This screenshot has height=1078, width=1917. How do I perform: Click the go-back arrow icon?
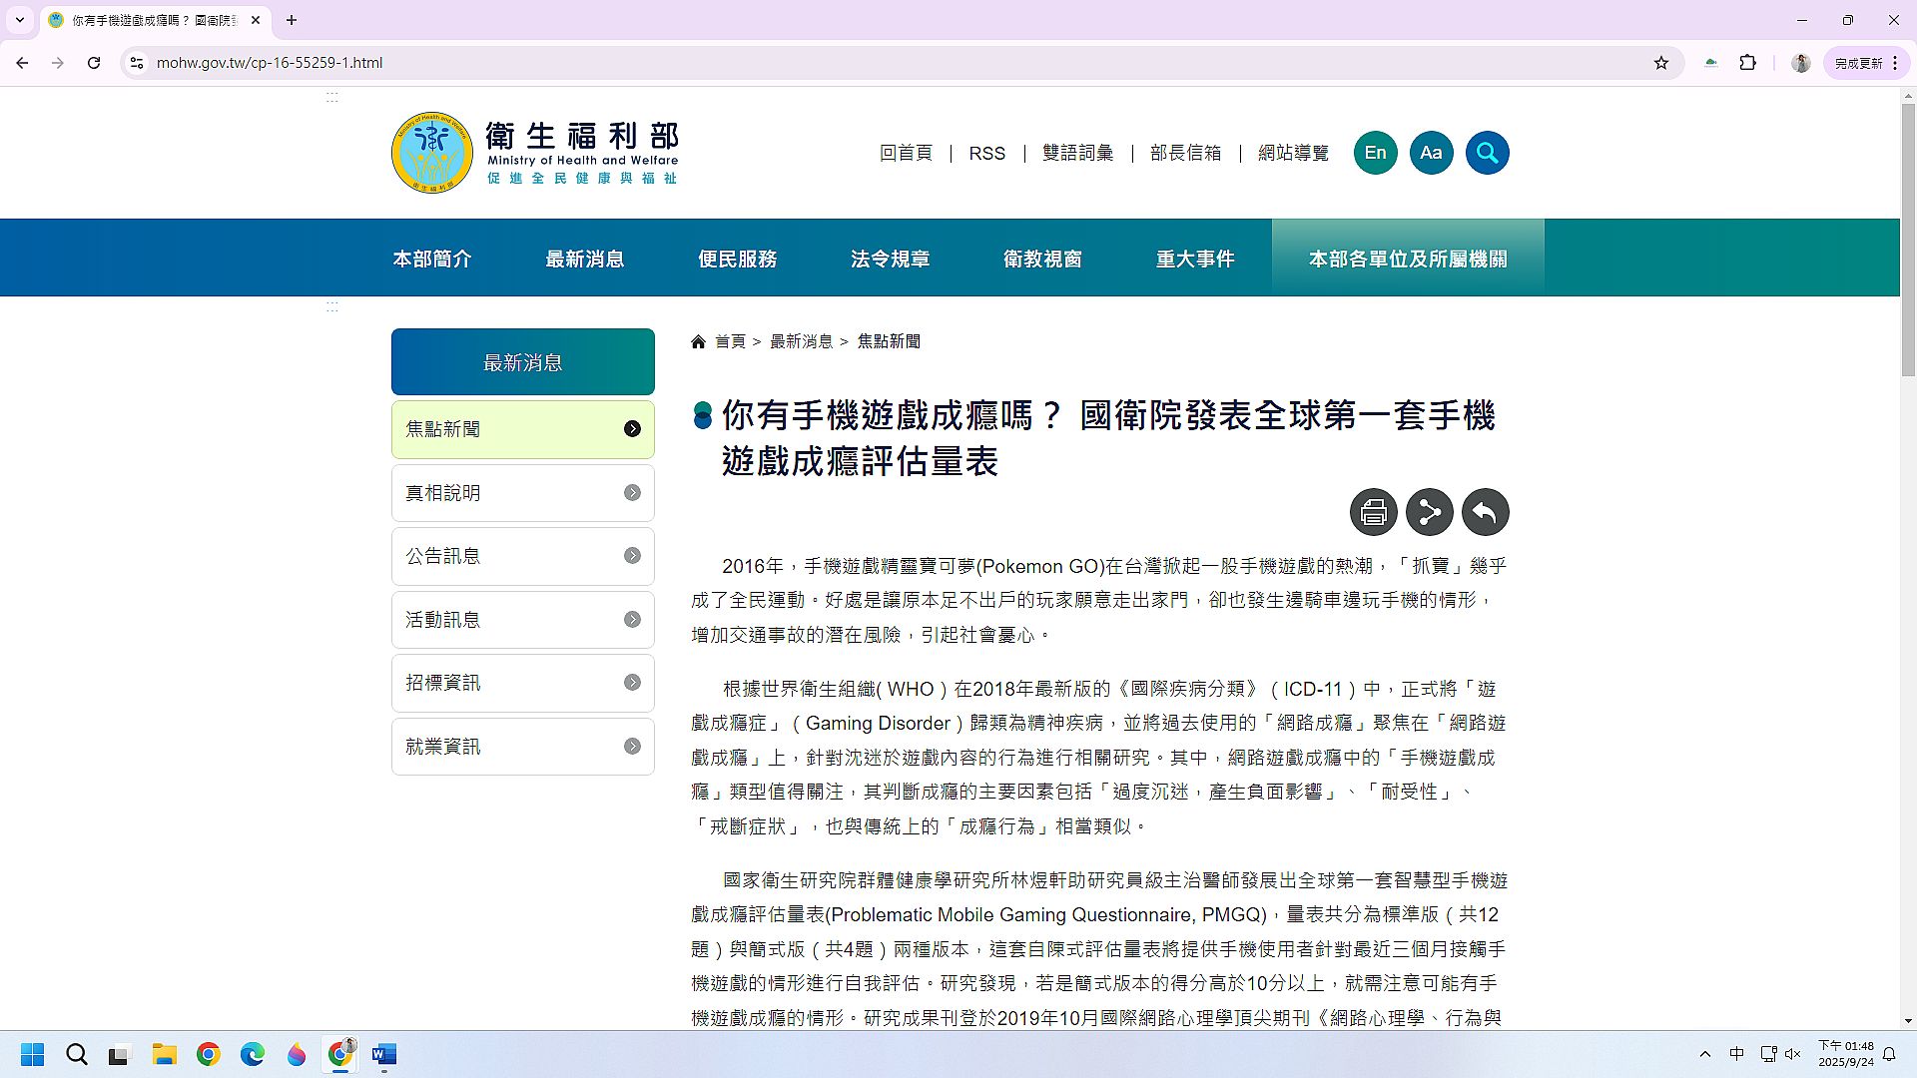[x=1485, y=512]
